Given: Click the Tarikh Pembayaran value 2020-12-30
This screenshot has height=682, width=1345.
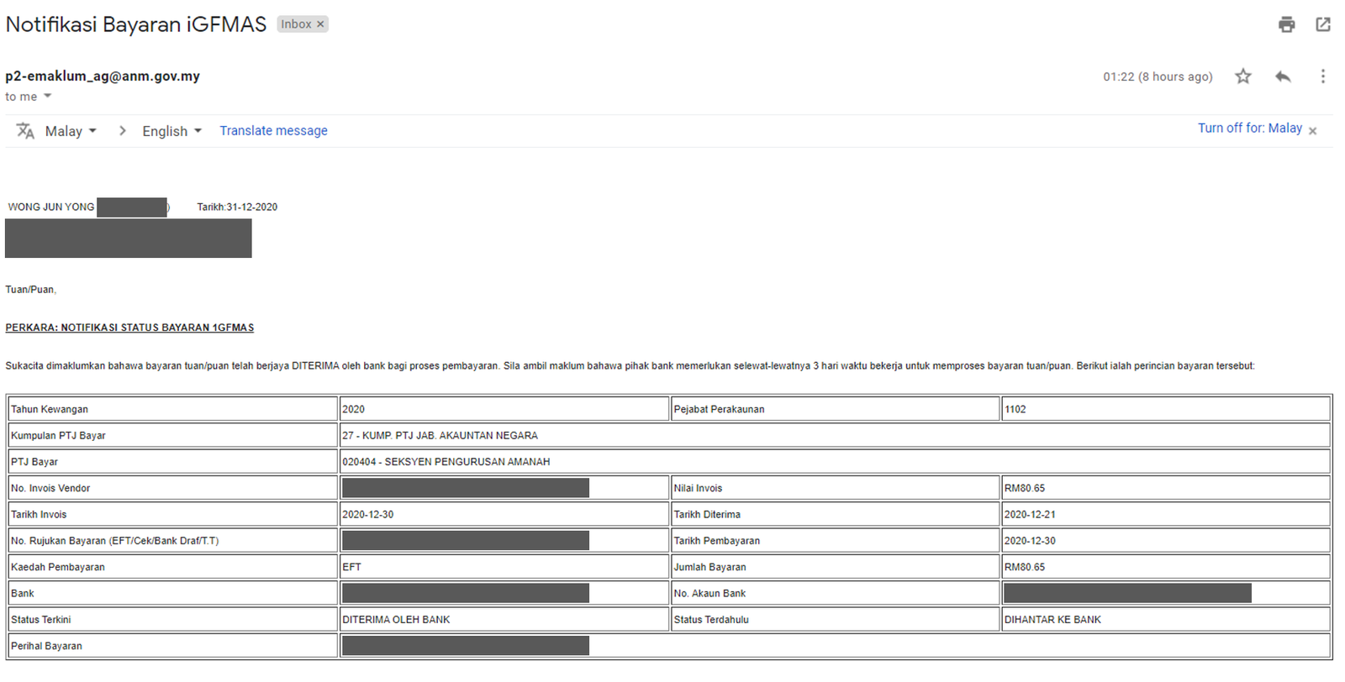Looking at the screenshot, I should [1030, 540].
